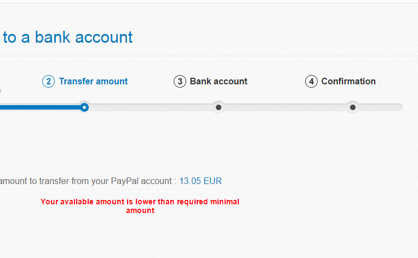The width and height of the screenshot is (418, 258).
Task: Click the red available amount error message
Action: [140, 206]
